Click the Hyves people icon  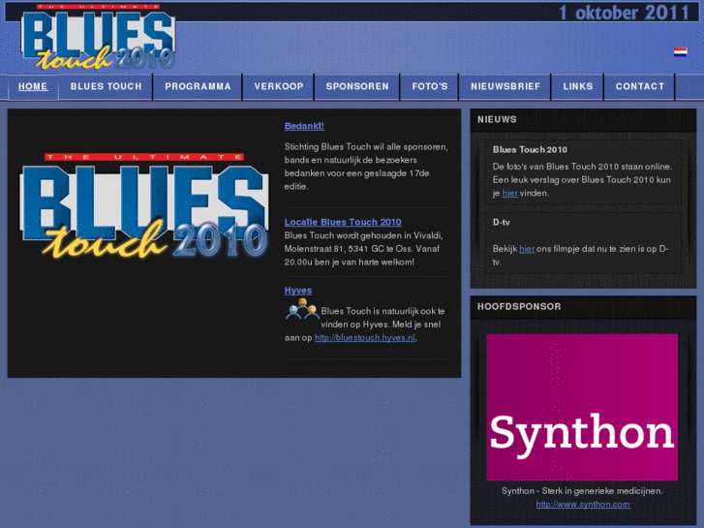point(302,309)
